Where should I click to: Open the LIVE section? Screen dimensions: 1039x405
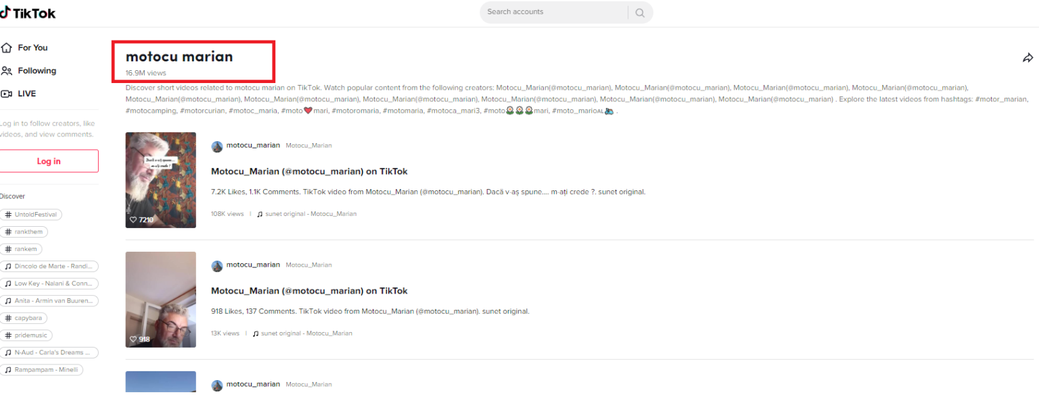click(26, 94)
